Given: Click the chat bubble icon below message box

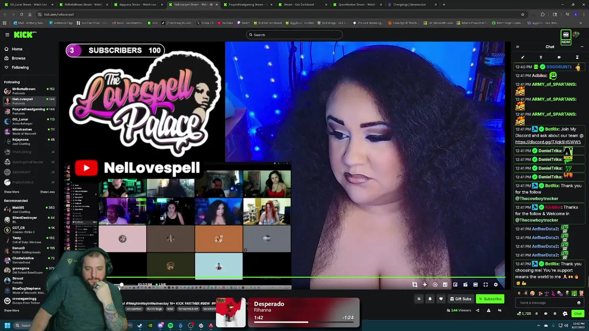Looking at the screenshot, I should pyautogui.click(x=546, y=314).
